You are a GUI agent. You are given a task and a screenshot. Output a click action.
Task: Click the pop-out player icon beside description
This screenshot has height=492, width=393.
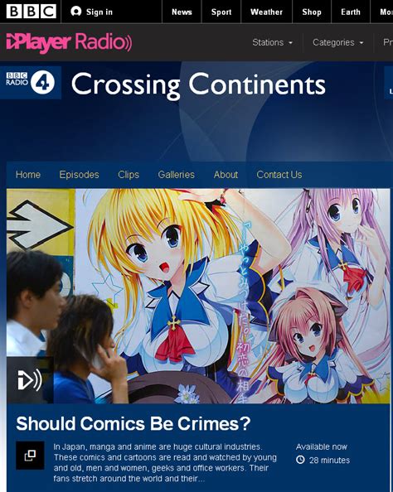pos(30,456)
